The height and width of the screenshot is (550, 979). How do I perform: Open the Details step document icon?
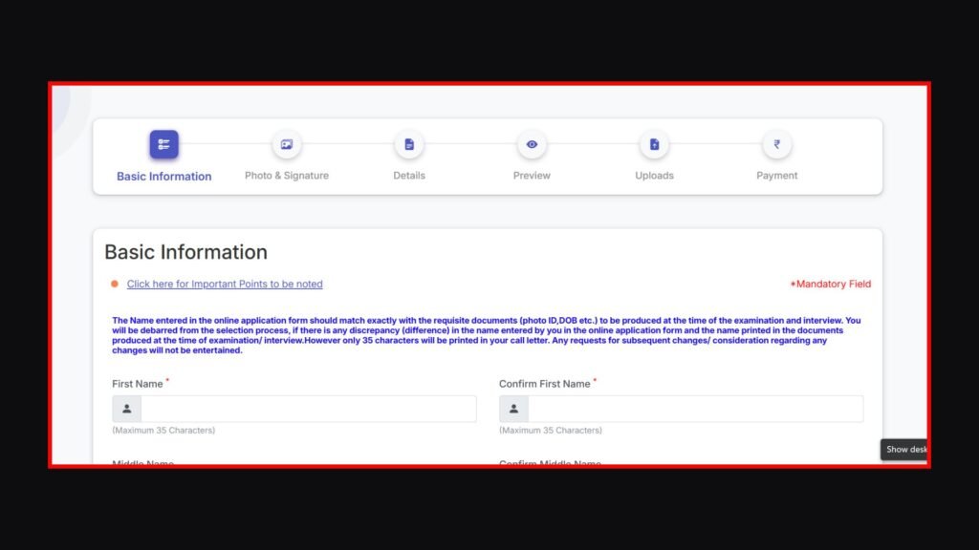408,145
